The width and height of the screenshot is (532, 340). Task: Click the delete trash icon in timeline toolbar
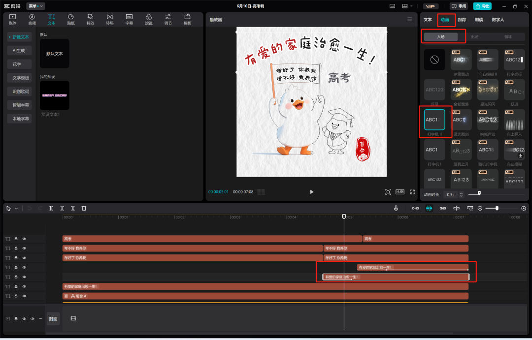[x=84, y=208]
